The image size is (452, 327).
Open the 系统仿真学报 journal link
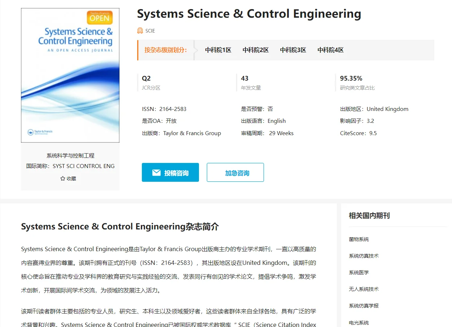[x=364, y=306]
